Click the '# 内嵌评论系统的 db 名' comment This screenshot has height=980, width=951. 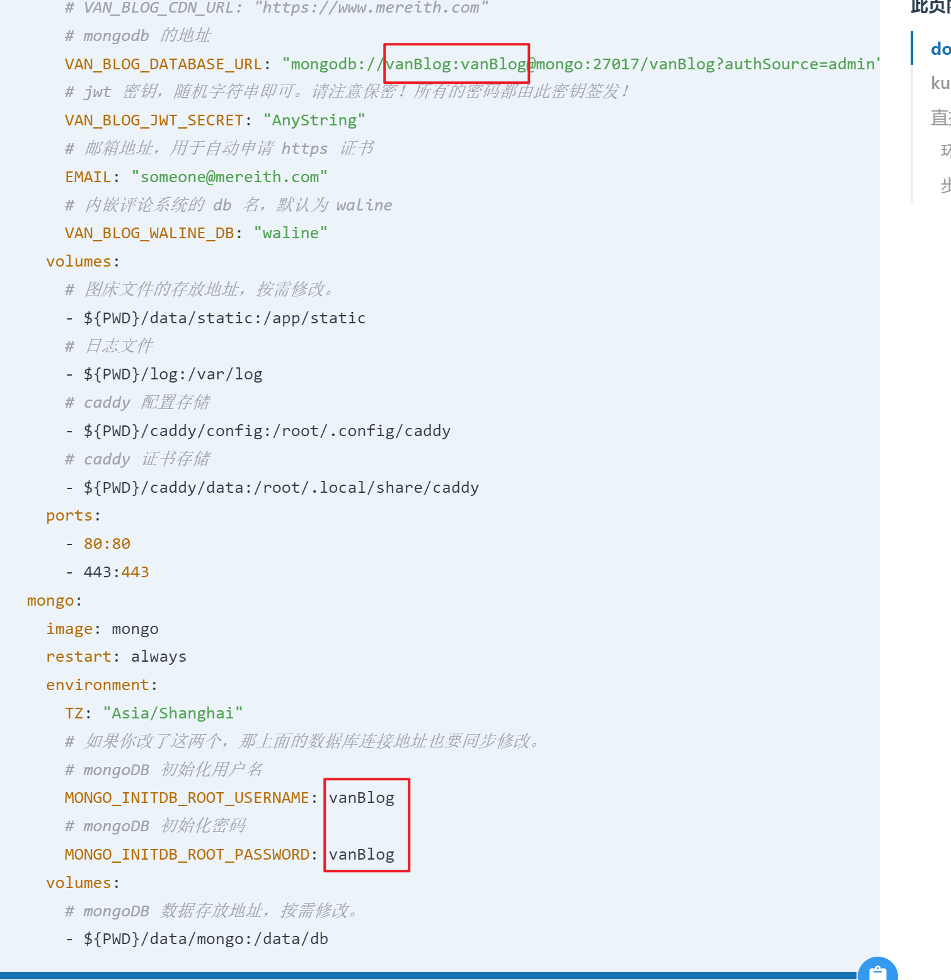coord(229,205)
